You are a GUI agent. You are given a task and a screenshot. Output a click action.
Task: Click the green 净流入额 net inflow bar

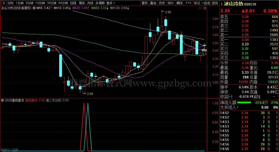[x=244, y=103]
